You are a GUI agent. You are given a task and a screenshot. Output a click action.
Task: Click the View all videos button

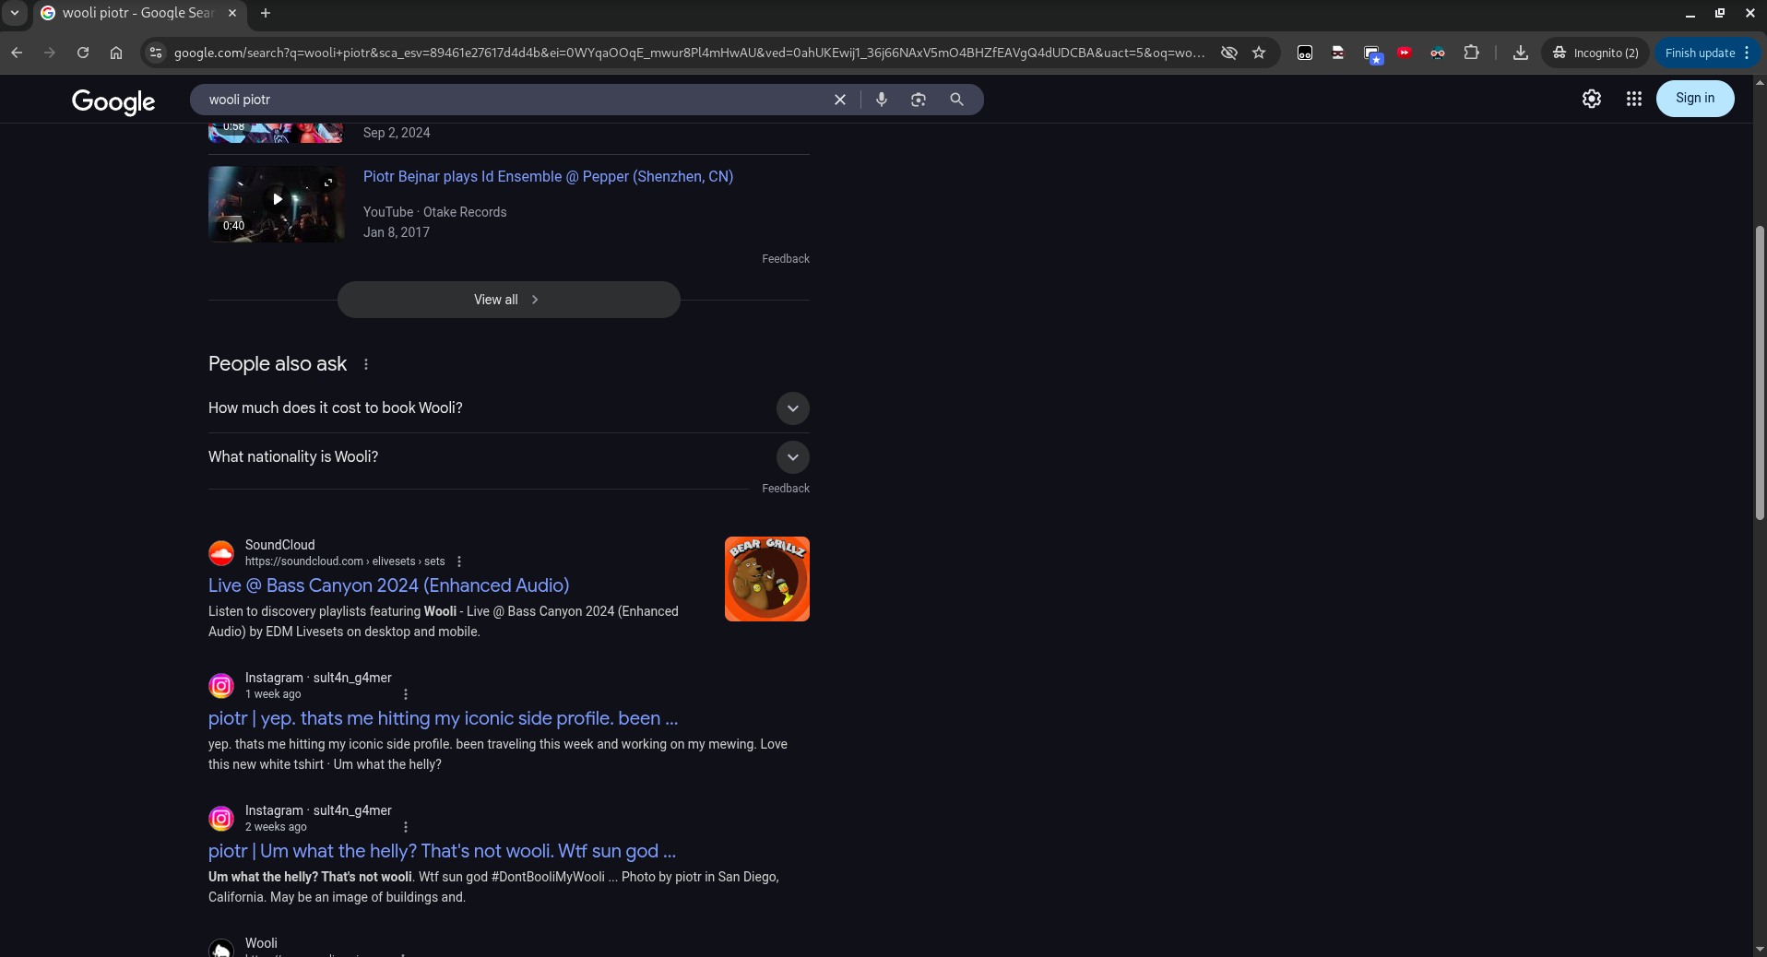click(x=508, y=300)
